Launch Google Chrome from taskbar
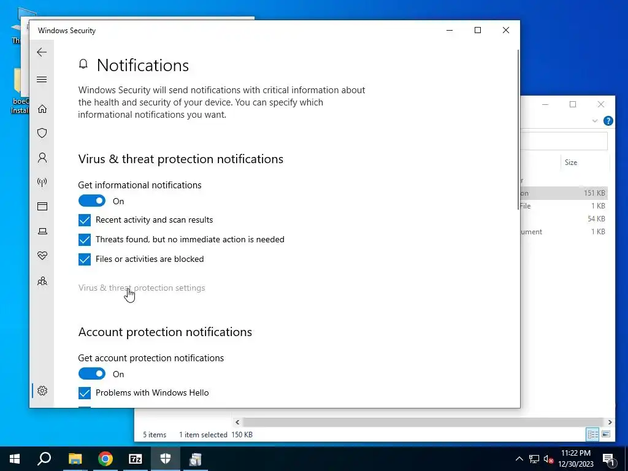This screenshot has height=471, width=628. (105, 459)
